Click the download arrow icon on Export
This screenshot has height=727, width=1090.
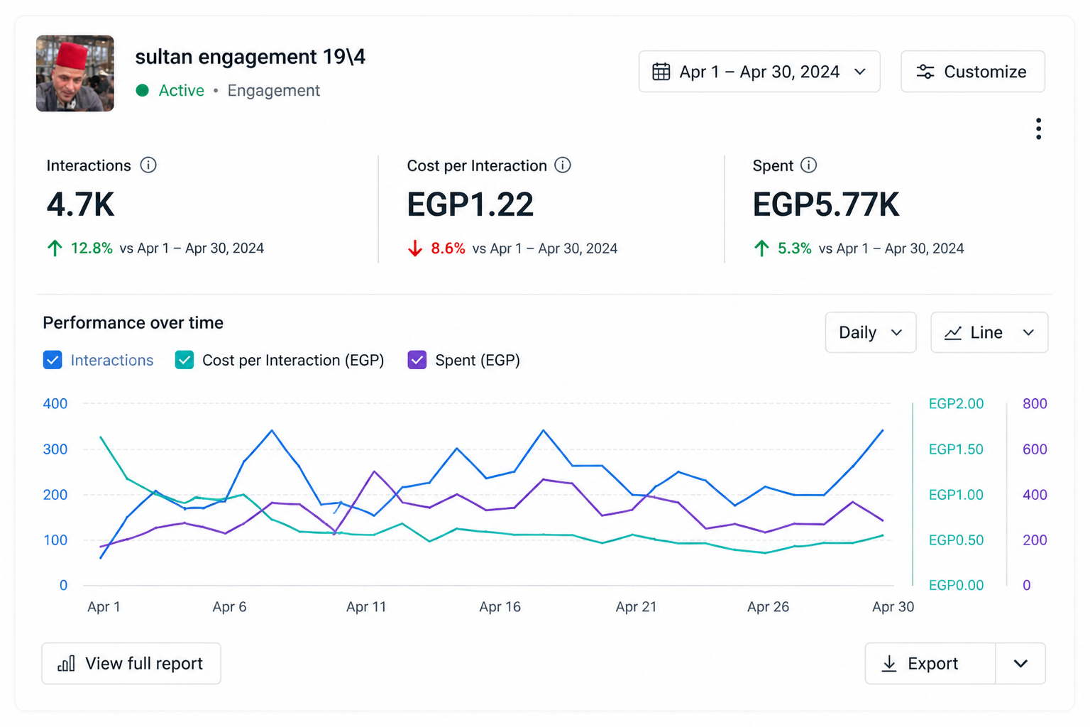[888, 664]
